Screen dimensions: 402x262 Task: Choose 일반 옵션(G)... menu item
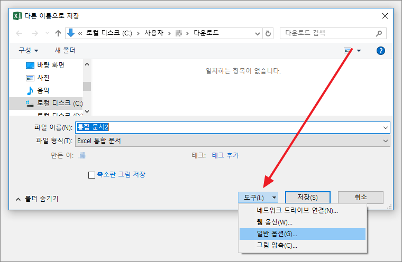(303, 234)
